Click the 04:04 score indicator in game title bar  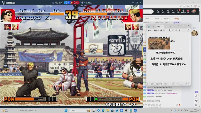tap(72, 3)
